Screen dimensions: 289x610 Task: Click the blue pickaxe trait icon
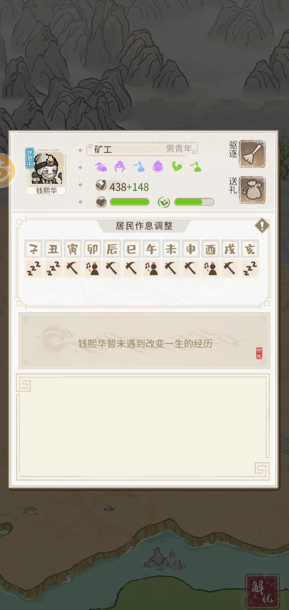(x=139, y=167)
